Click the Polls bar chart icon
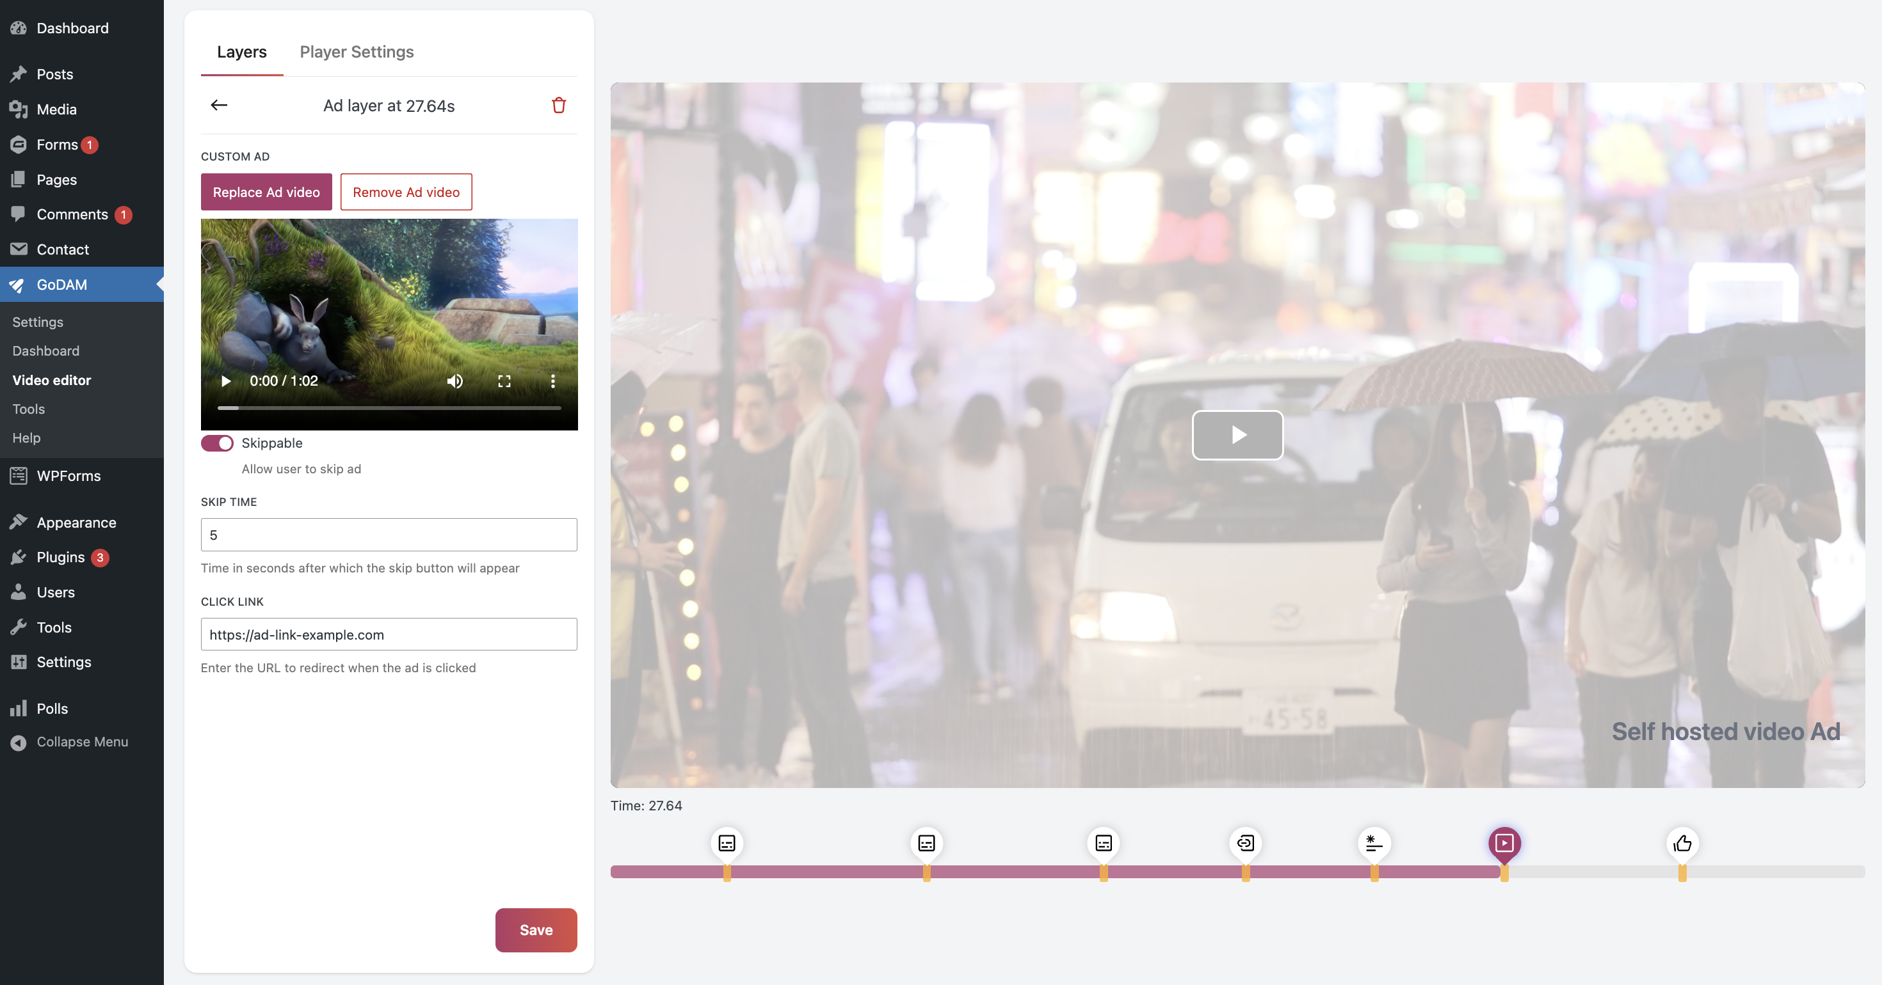 (19, 708)
